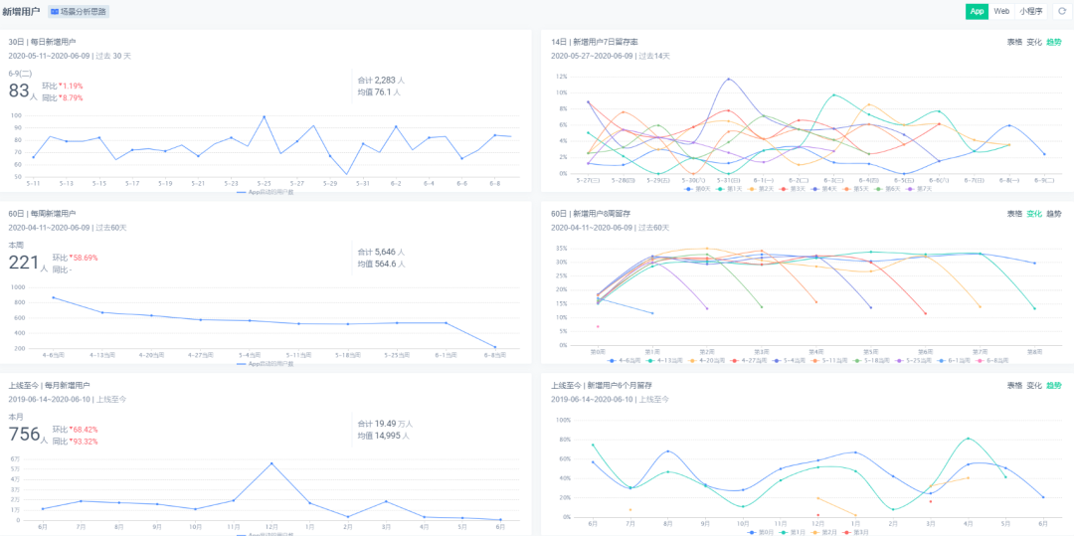The width and height of the screenshot is (1074, 536).
Task: Toggle 4-6当周 legend in 8周留存 chart
Action: (624, 361)
